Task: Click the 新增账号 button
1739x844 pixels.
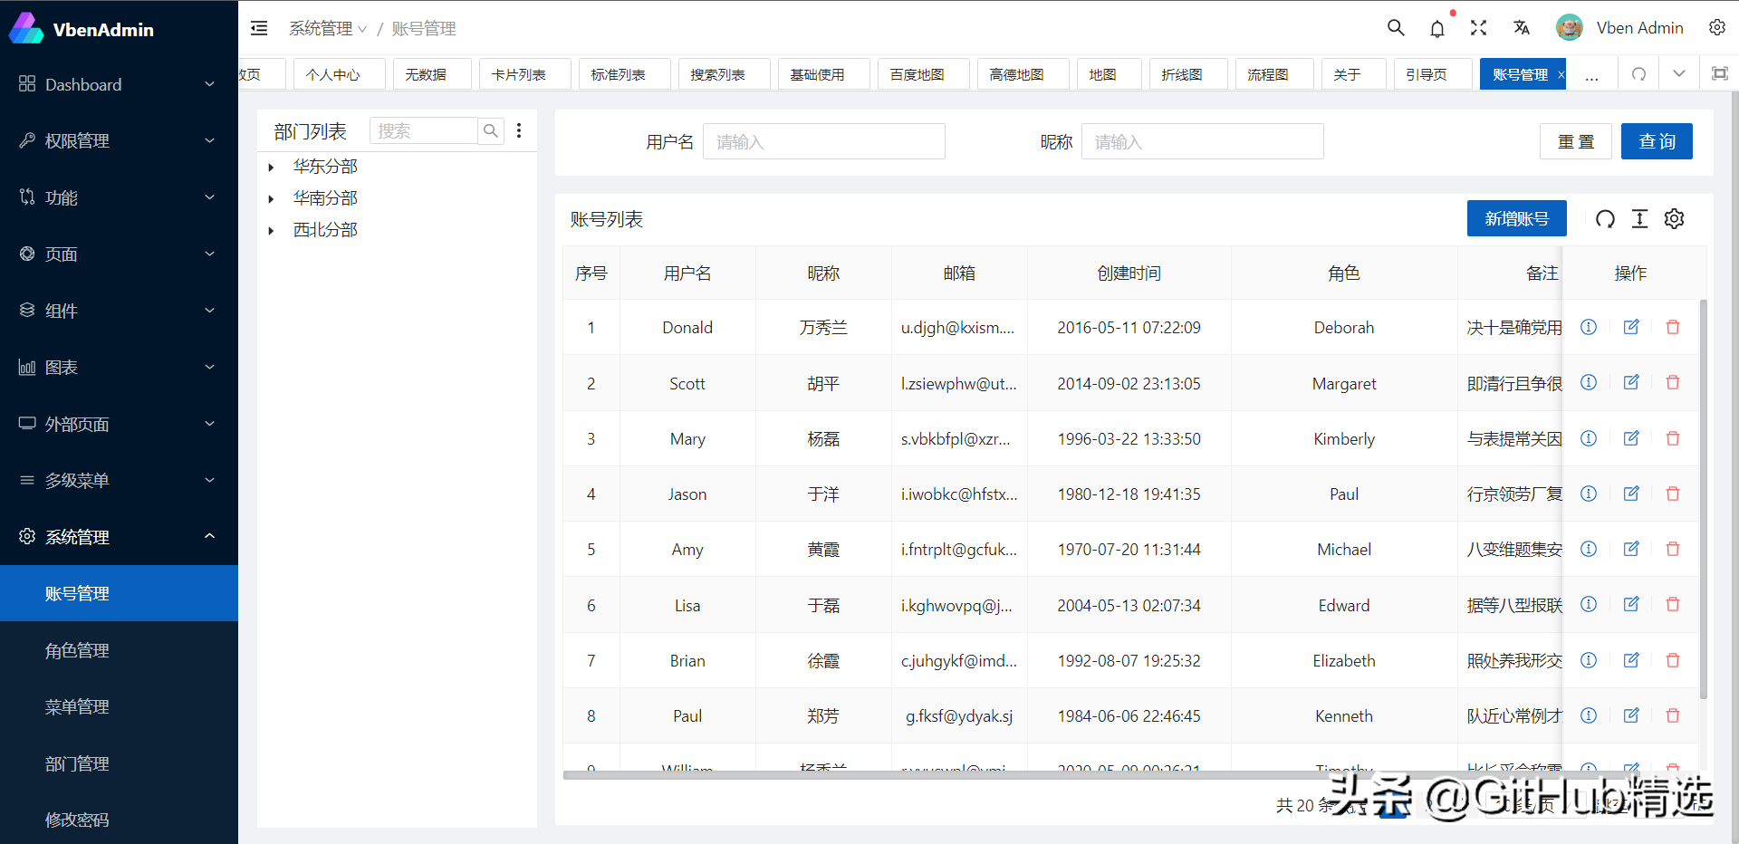Action: pyautogui.click(x=1516, y=218)
